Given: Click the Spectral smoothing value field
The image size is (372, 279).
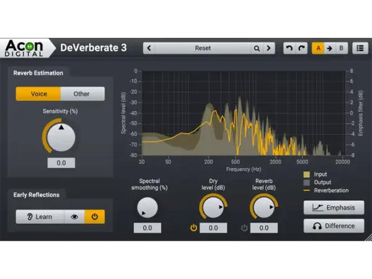Looking at the screenshot, I should (148, 228).
